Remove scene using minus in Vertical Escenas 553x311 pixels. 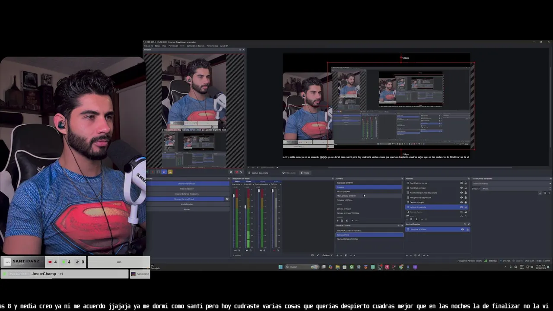coord(341,255)
